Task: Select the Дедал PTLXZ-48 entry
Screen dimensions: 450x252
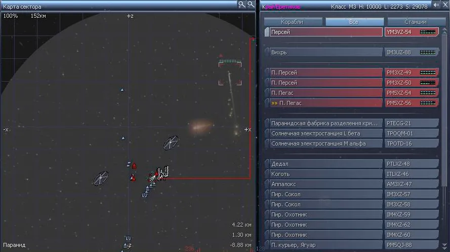Action: 324,164
